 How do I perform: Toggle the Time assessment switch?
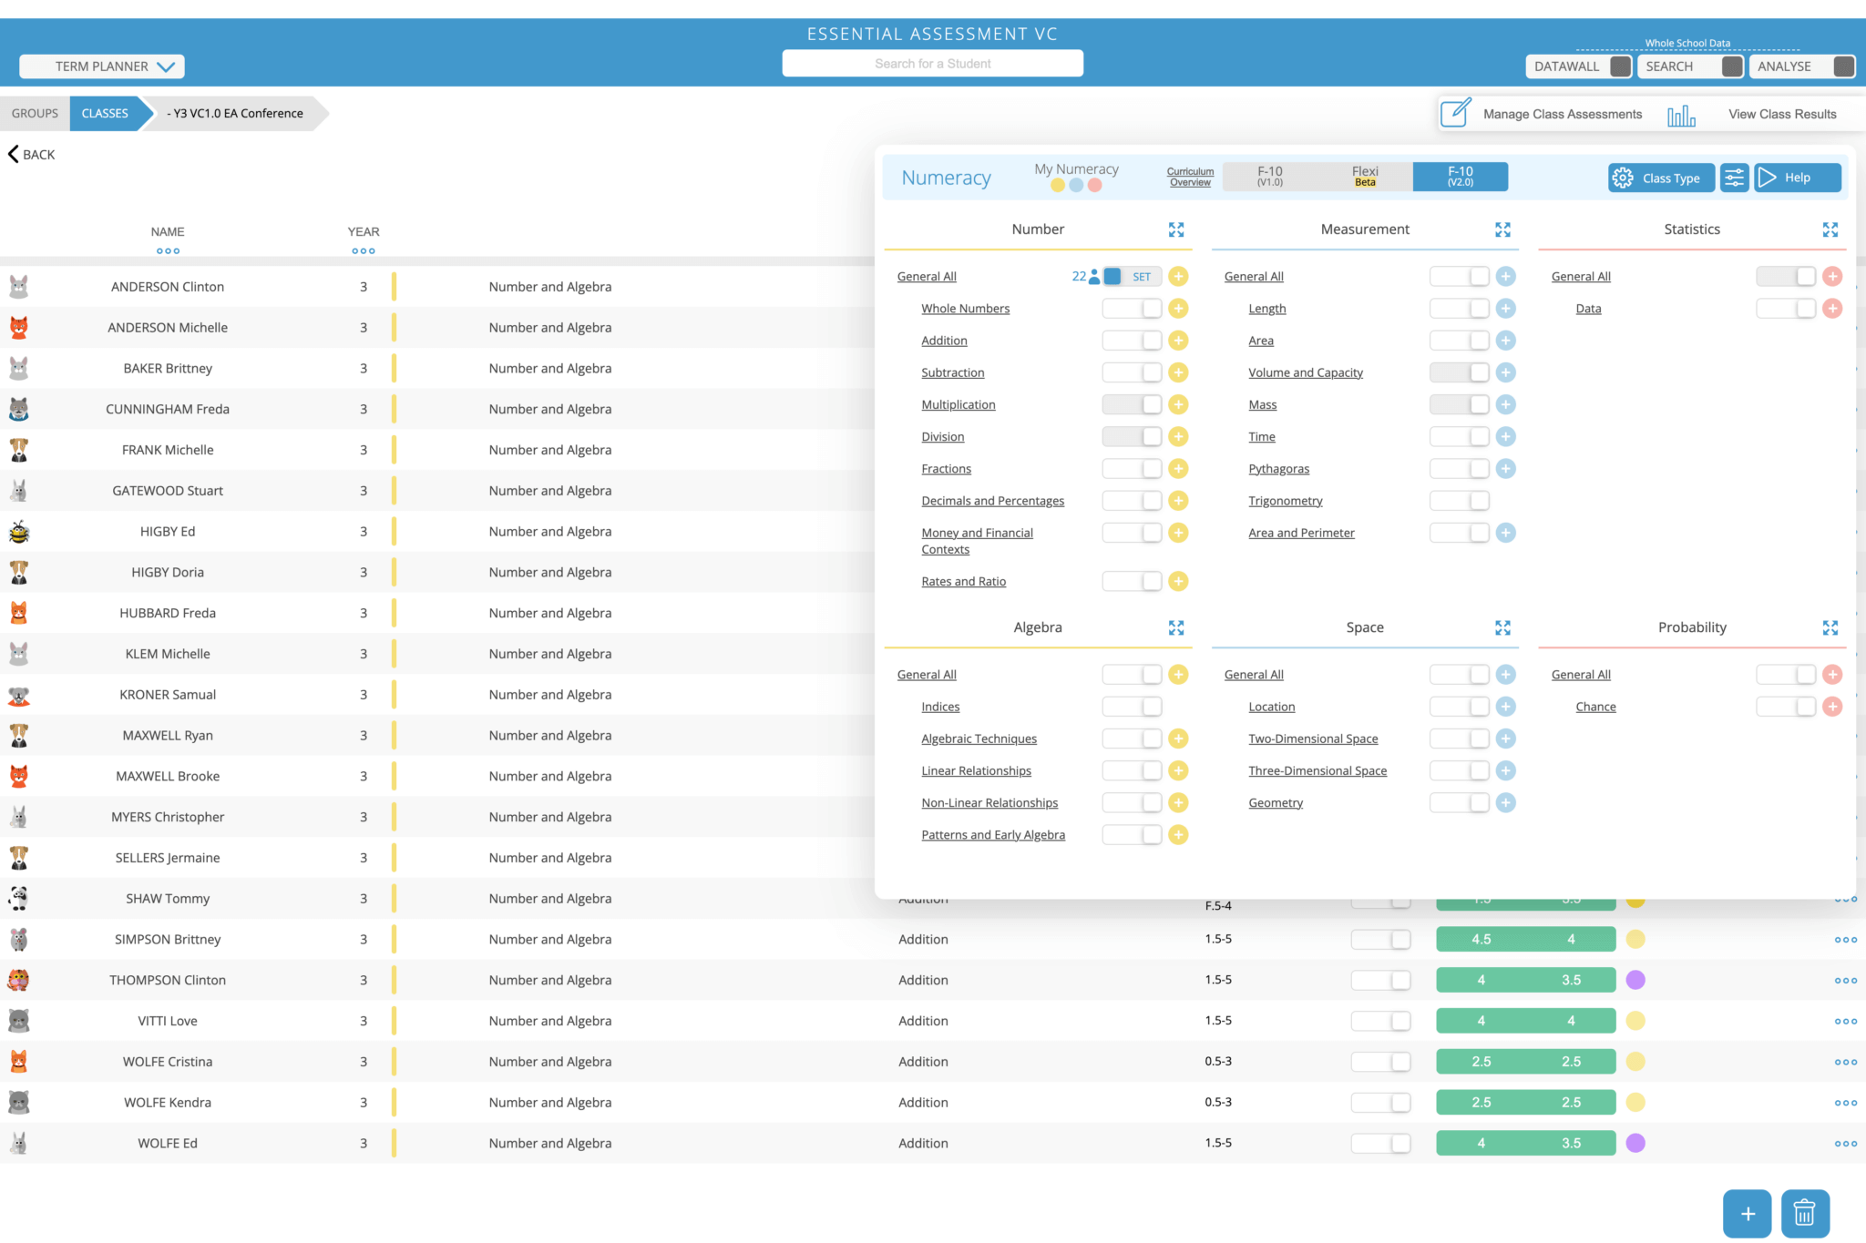tap(1460, 437)
